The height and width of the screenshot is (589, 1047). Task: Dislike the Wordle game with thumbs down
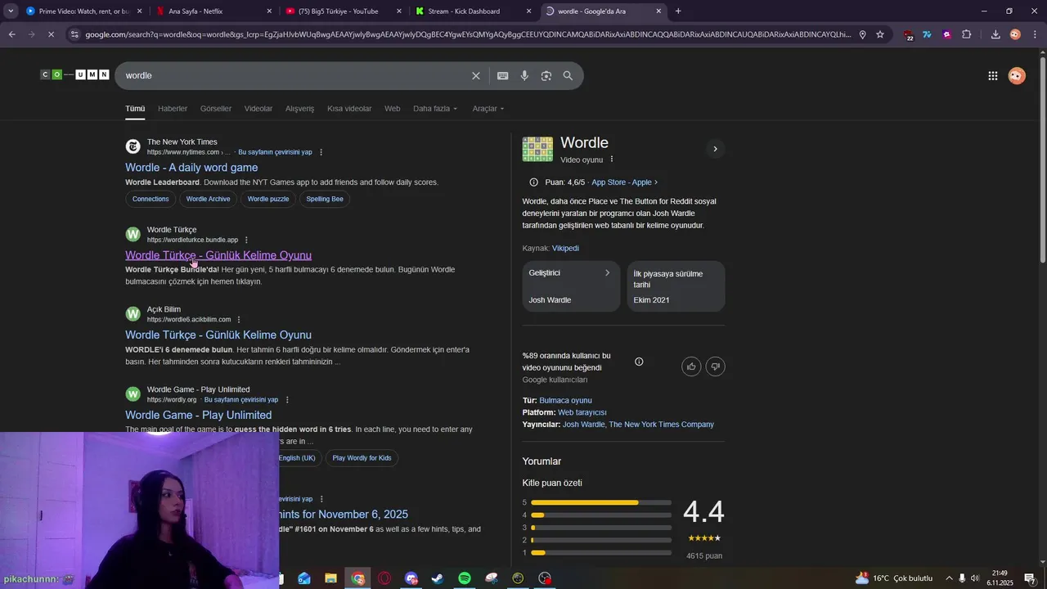pyautogui.click(x=716, y=366)
